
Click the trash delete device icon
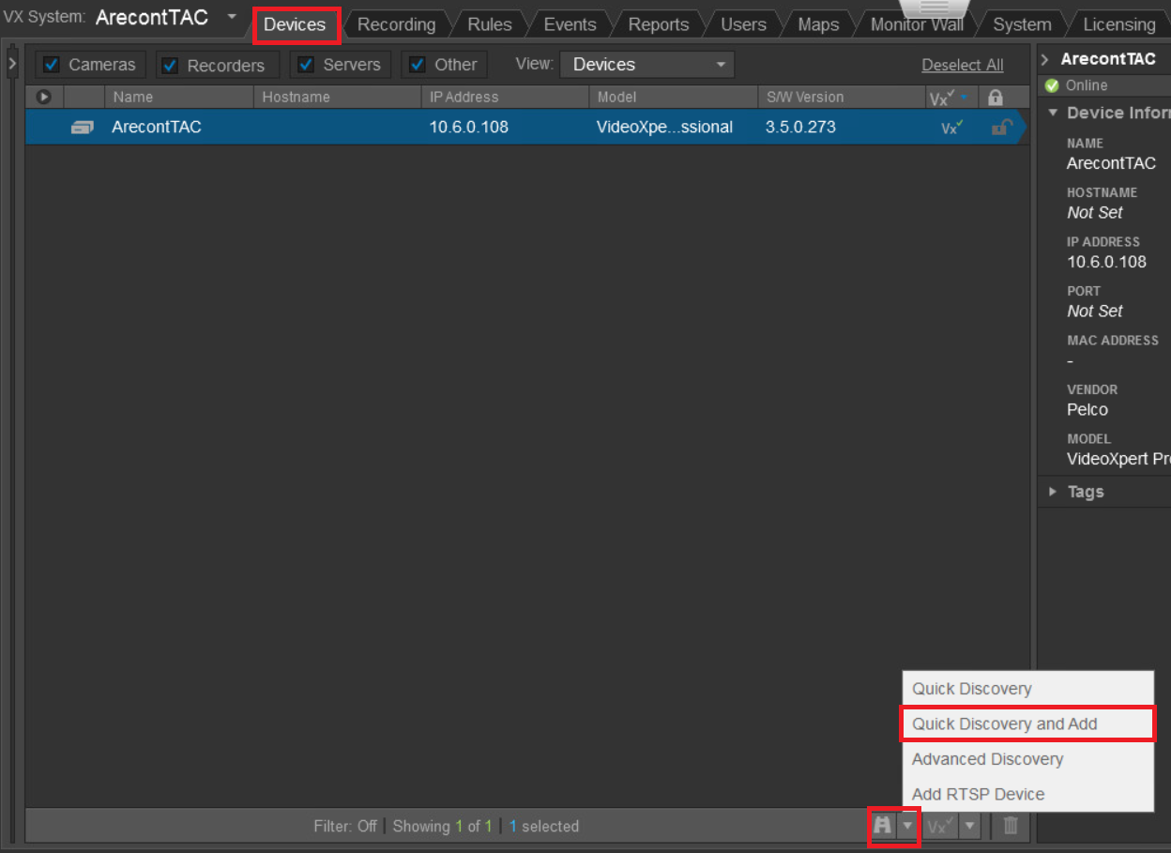pyautogui.click(x=1011, y=826)
